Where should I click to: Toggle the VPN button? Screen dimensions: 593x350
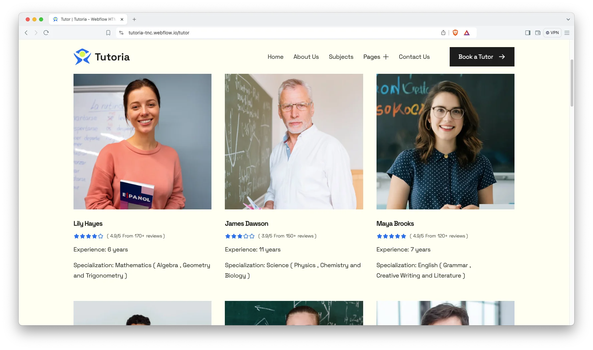(x=552, y=33)
